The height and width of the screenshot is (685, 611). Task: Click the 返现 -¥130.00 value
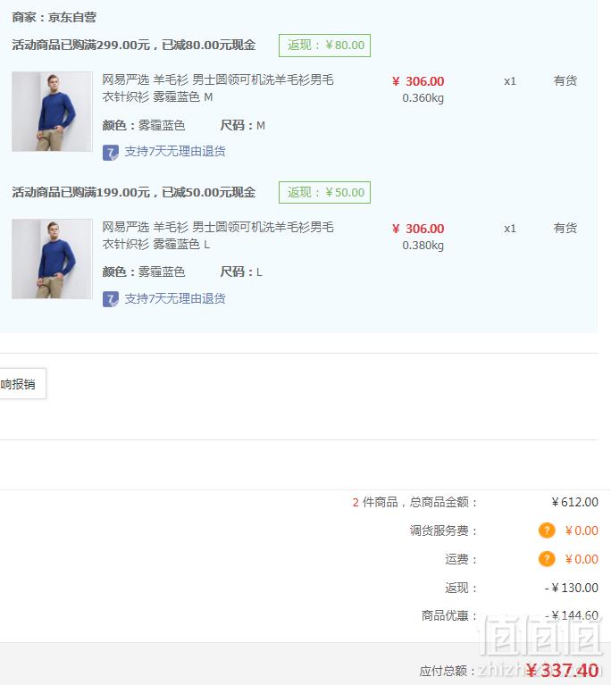point(572,588)
